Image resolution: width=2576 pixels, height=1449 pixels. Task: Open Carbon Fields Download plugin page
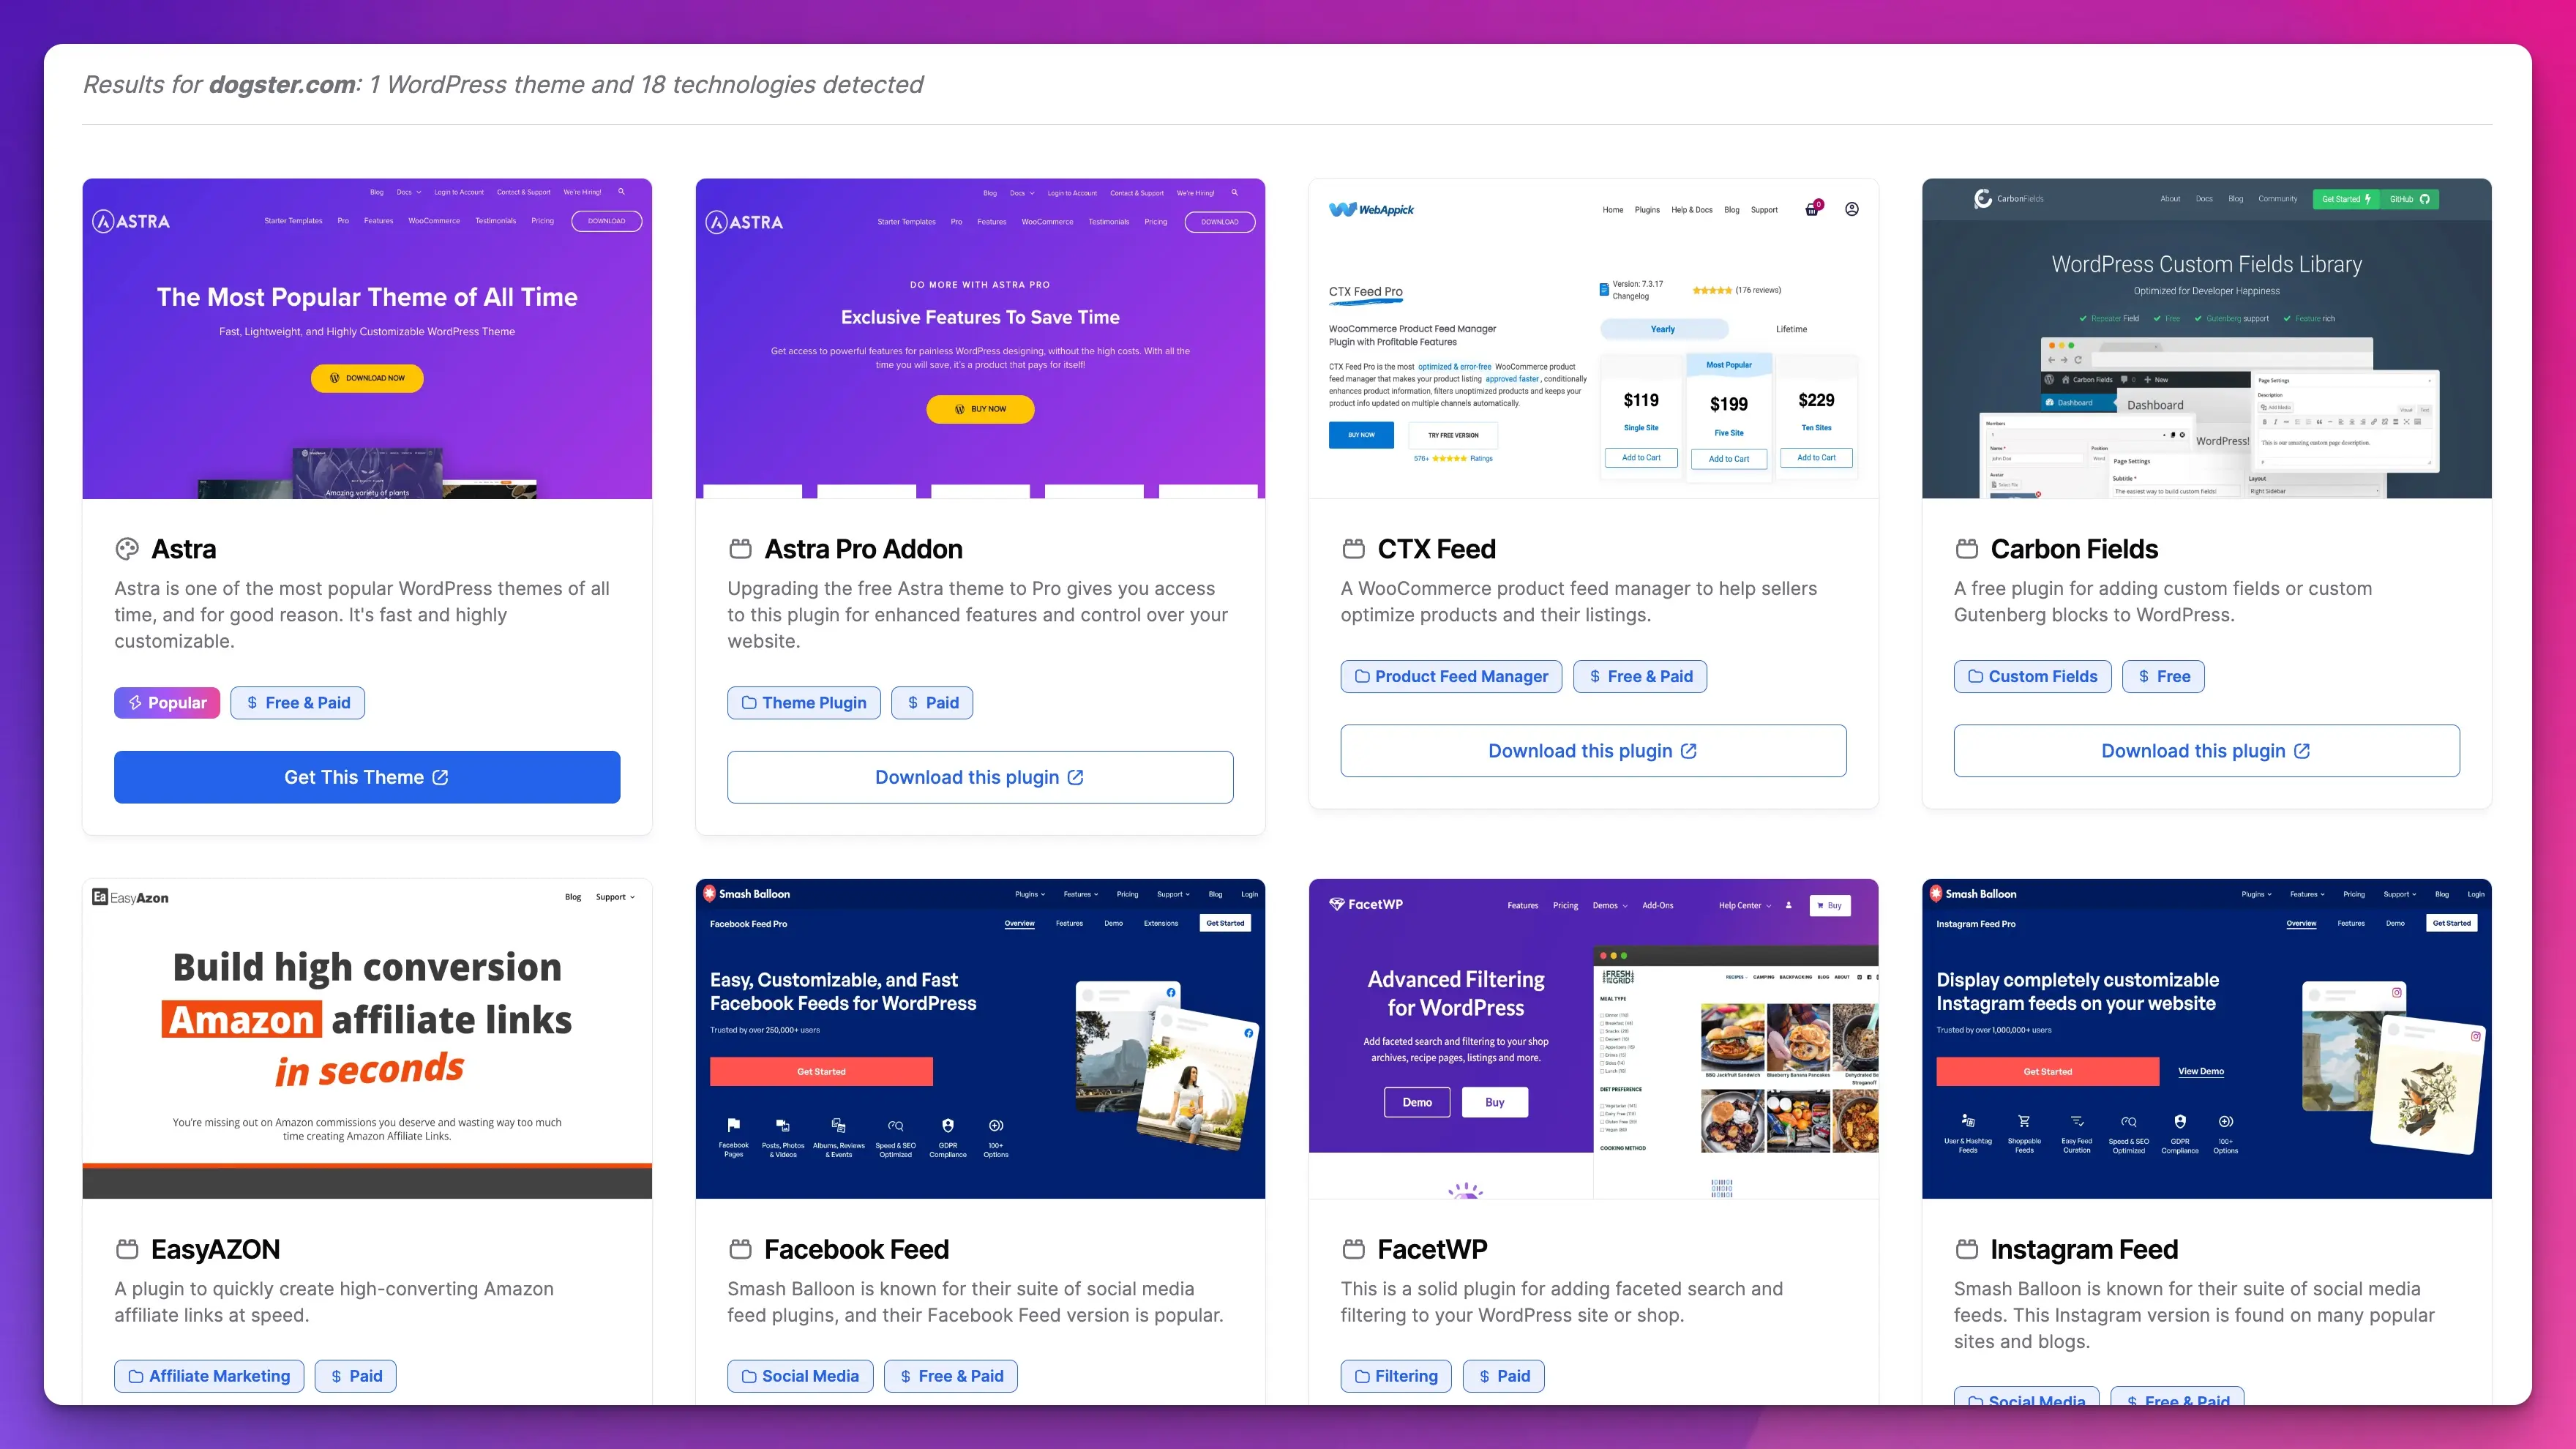pos(2206,750)
